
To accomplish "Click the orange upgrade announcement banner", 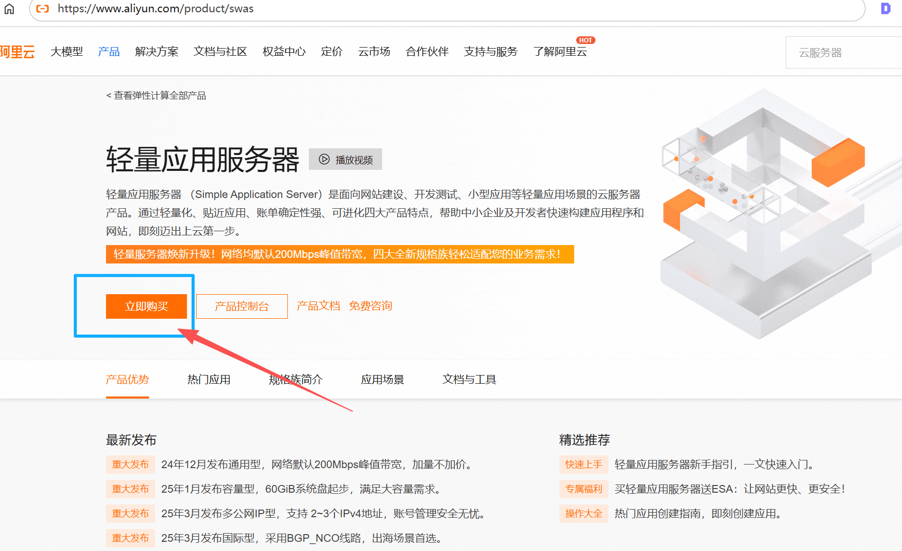I will (x=340, y=254).
